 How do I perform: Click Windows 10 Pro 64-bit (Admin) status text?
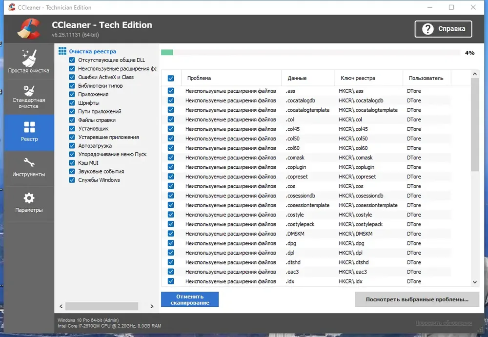pos(88,320)
